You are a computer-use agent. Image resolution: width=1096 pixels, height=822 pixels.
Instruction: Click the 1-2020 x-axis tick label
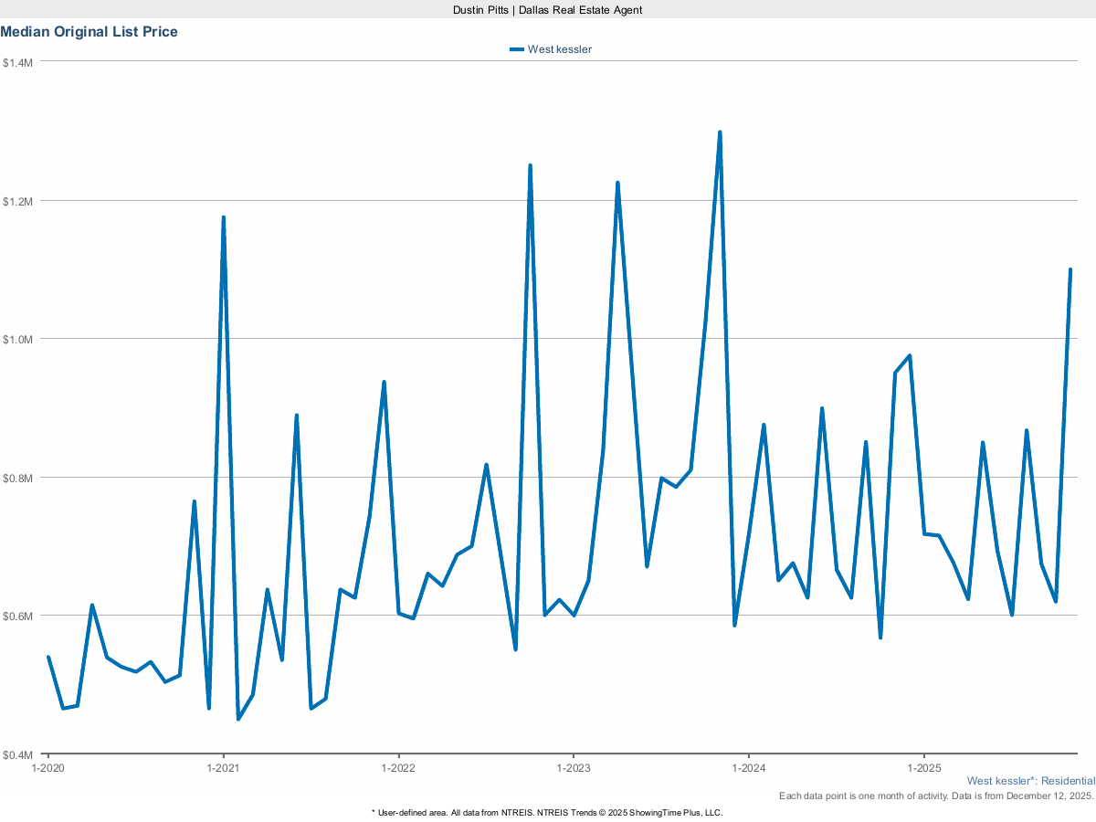(x=47, y=768)
